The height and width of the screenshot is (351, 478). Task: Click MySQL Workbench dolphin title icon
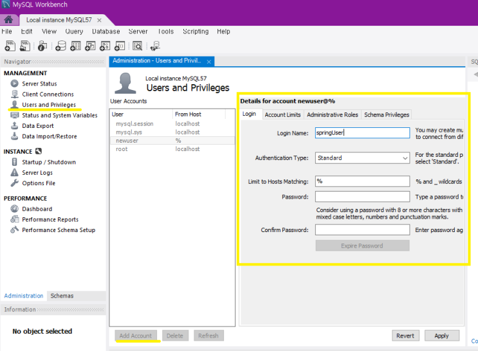click(x=6, y=4)
